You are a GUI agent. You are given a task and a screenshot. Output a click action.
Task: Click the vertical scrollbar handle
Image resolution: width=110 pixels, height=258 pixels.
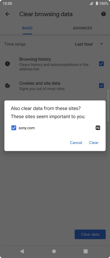pos(108,105)
